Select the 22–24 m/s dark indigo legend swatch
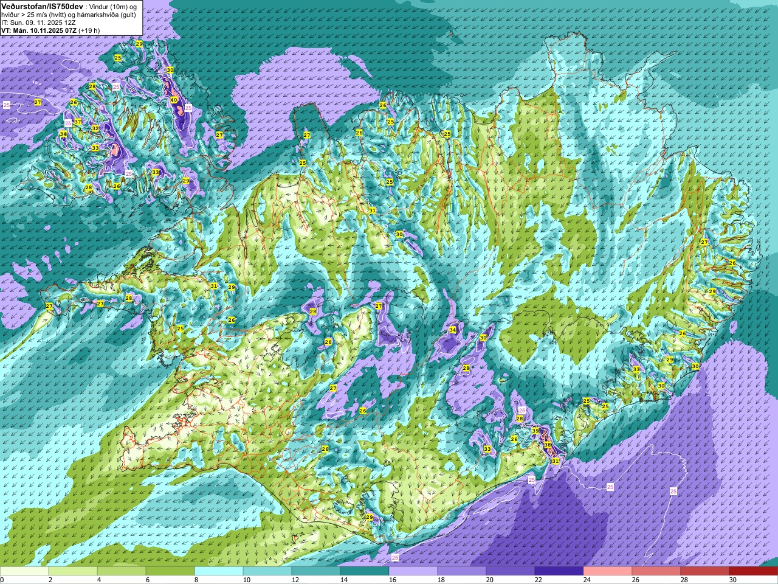The height and width of the screenshot is (584, 778). pos(559,571)
